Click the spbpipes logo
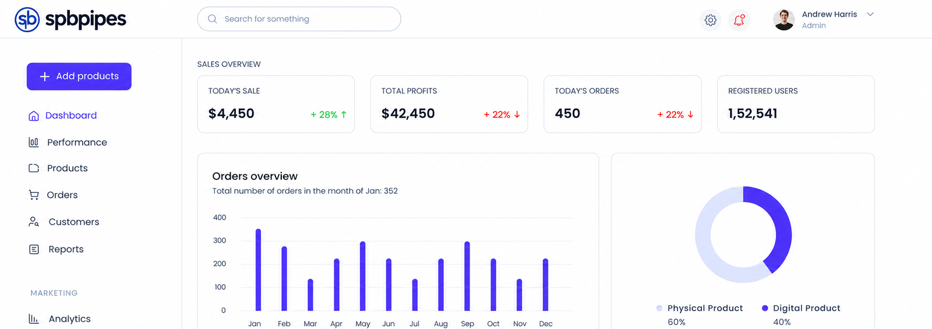Image resolution: width=932 pixels, height=329 pixels. [70, 19]
